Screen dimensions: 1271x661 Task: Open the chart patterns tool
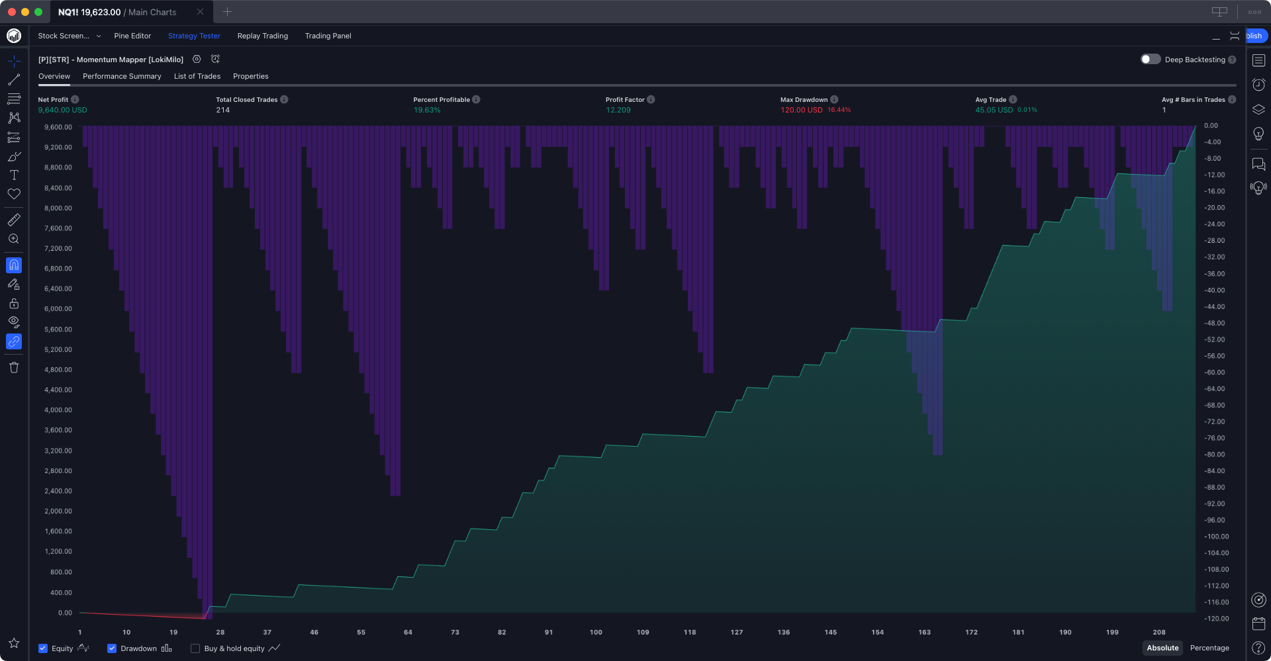pyautogui.click(x=14, y=118)
